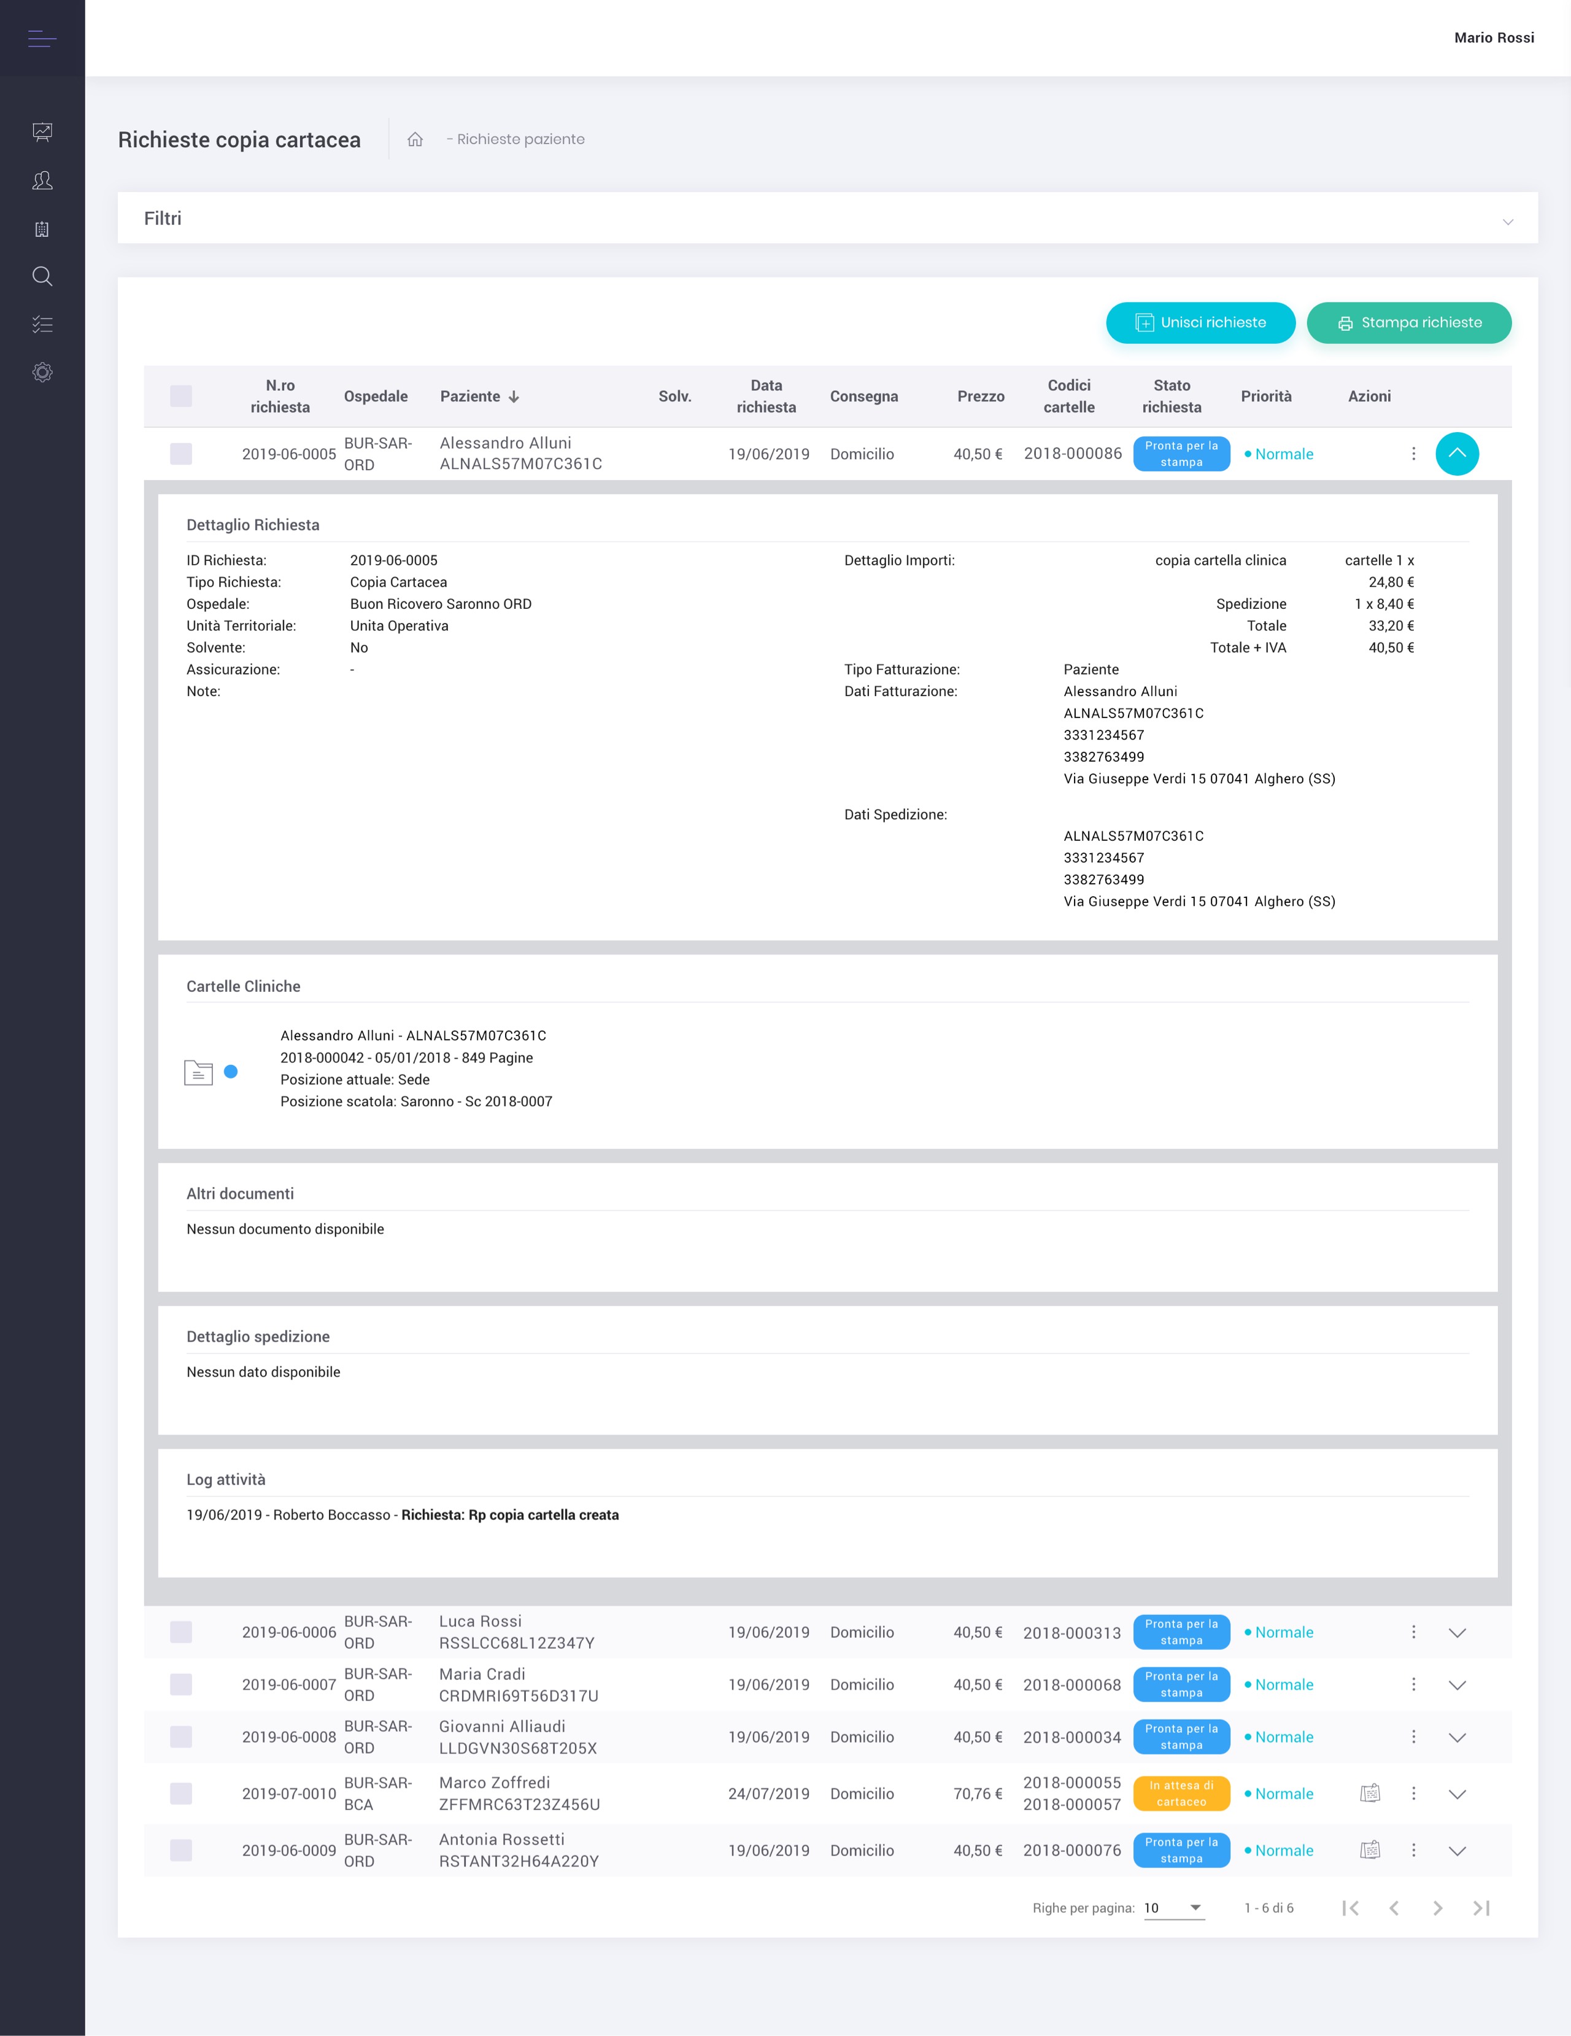The height and width of the screenshot is (2036, 1571).
Task: Open the dashboard chart sidebar icon
Action: coord(42,133)
